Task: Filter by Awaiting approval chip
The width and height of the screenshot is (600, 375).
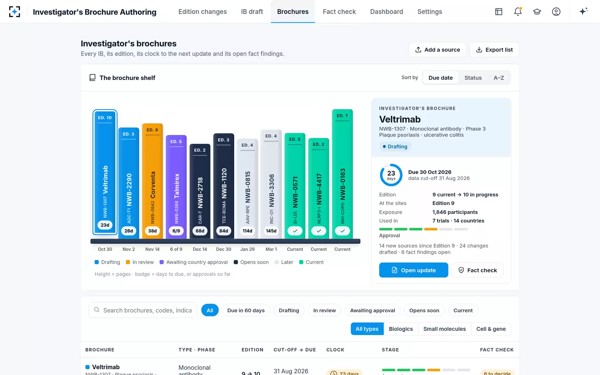Action: click(x=372, y=310)
